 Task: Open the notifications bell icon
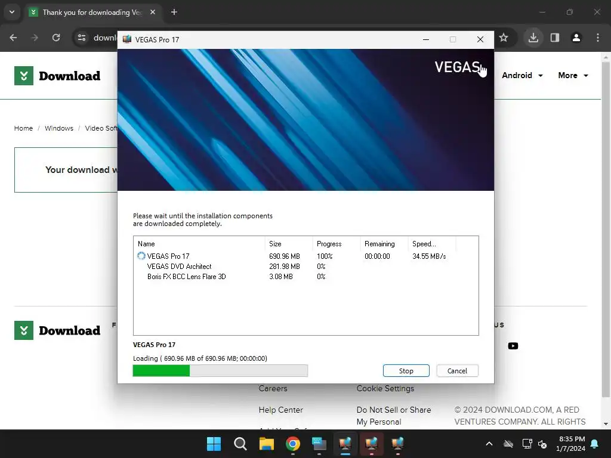click(x=595, y=444)
